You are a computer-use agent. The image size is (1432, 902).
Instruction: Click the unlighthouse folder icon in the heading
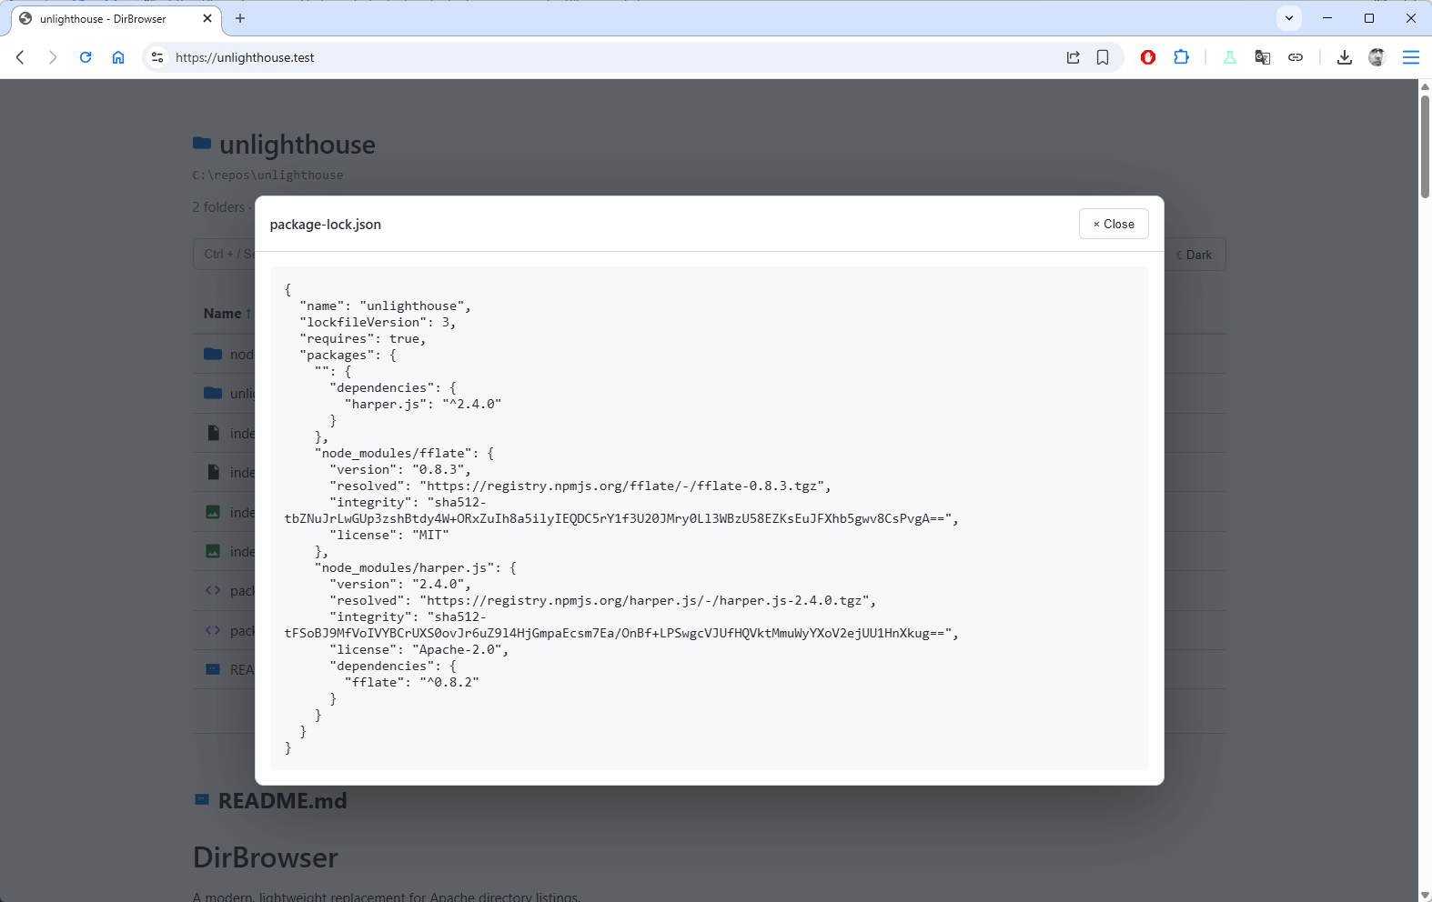202,144
